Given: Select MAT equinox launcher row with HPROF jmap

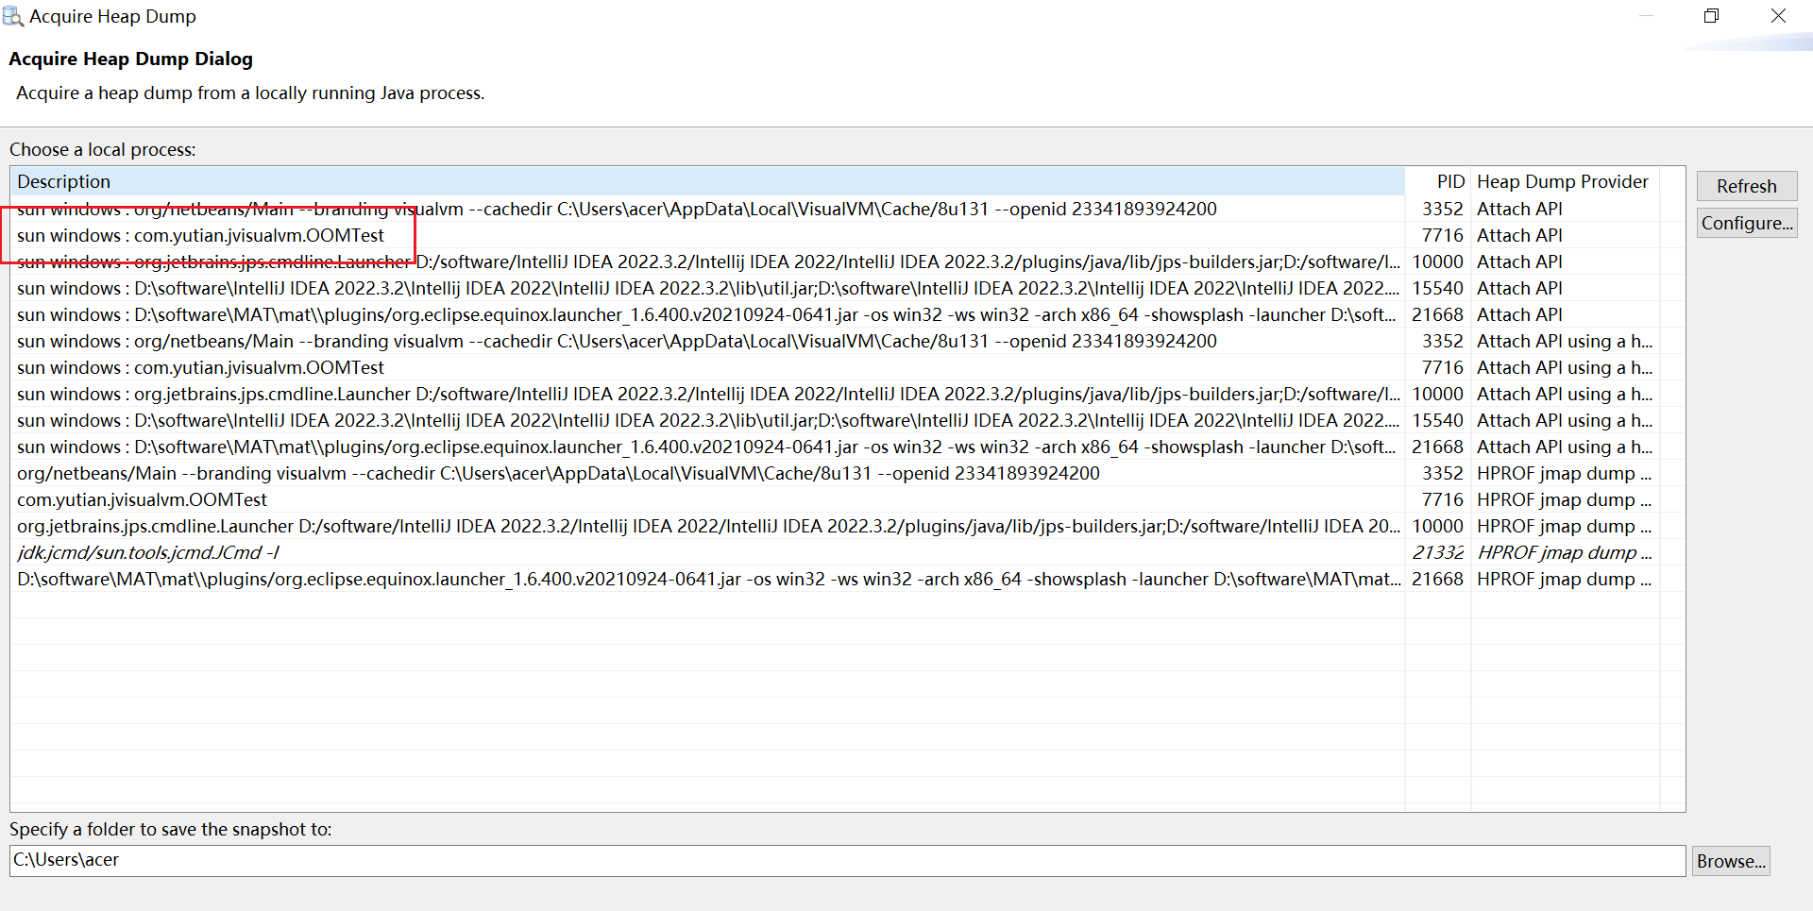Looking at the screenshot, I should point(708,579).
